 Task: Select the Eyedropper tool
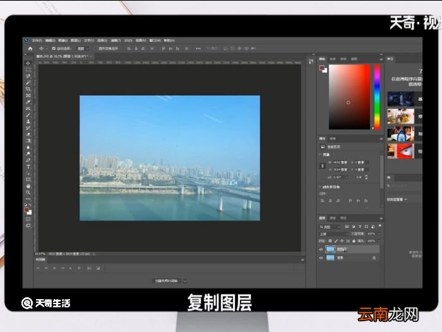[28, 102]
